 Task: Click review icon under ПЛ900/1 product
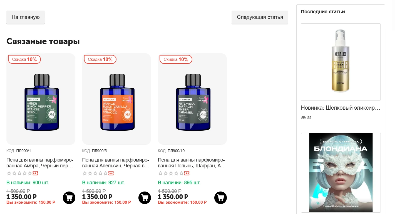point(35,173)
